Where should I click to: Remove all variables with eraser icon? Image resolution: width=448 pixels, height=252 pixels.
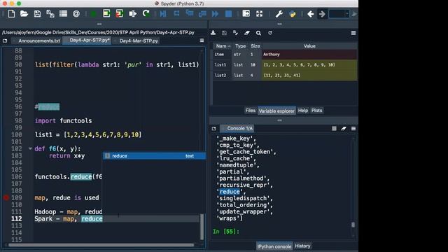[x=247, y=33]
